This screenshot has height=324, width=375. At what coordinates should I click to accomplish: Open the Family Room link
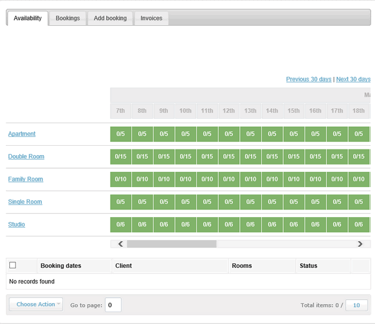tap(26, 179)
